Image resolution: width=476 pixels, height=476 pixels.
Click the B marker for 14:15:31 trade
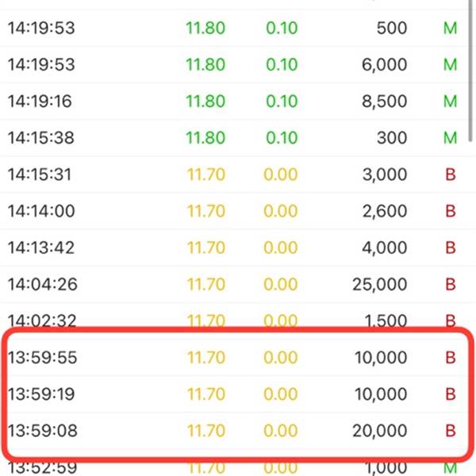pos(451,175)
